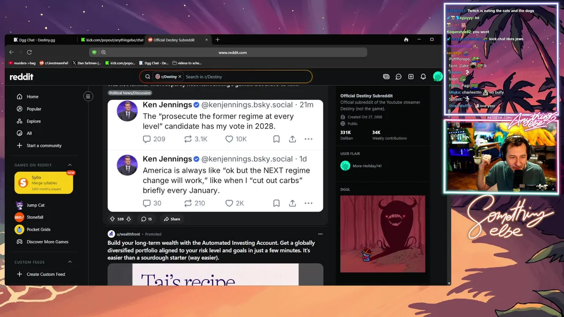Open the notifications bell
Image resolution: width=564 pixels, height=317 pixels.
(x=423, y=77)
